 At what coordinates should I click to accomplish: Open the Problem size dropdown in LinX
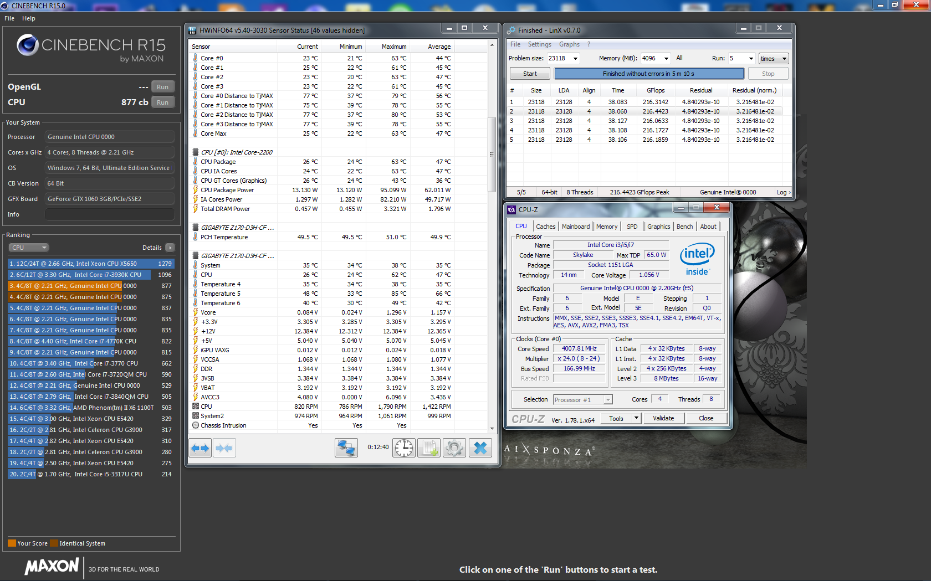(575, 59)
